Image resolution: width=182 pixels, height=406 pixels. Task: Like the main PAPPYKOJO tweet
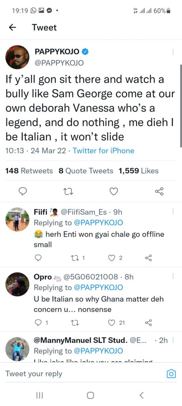[114, 192]
